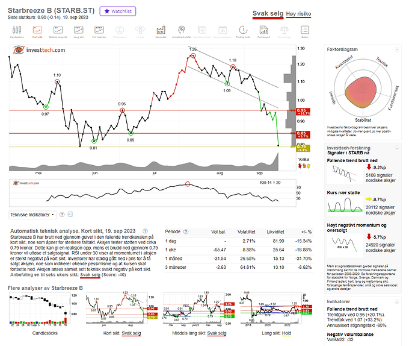Click Kurs nær støtte signal image

(345, 205)
